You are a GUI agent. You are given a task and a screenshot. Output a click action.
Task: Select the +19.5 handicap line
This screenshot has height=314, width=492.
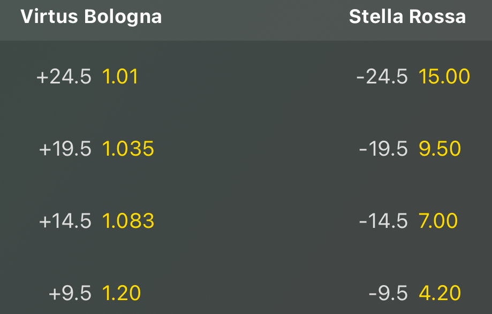pyautogui.click(x=65, y=149)
